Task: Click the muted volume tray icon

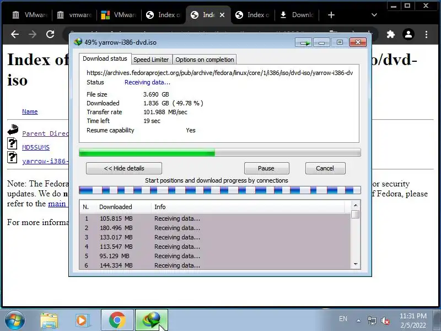Action: (385, 321)
